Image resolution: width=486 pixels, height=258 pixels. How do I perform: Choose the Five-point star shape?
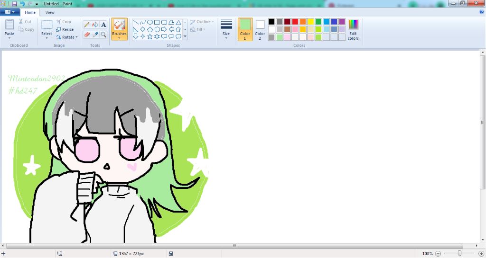[150, 36]
